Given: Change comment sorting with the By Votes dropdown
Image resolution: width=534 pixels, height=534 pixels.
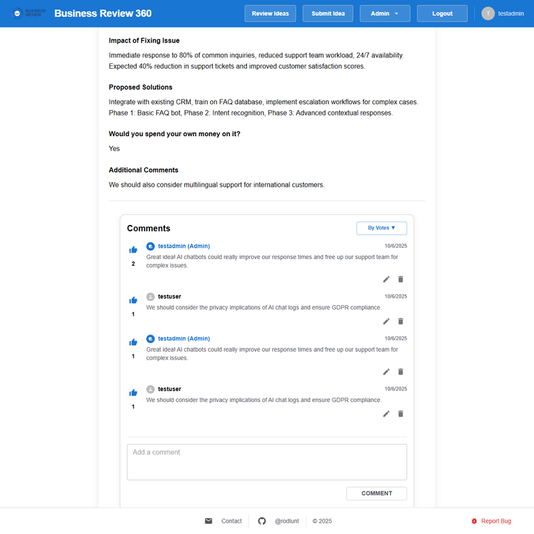Looking at the screenshot, I should (x=381, y=228).
